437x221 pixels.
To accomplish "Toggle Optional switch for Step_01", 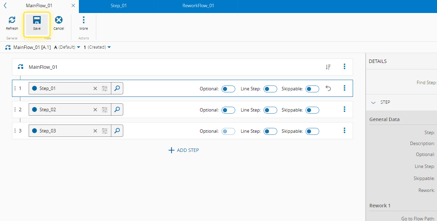I will click(228, 89).
